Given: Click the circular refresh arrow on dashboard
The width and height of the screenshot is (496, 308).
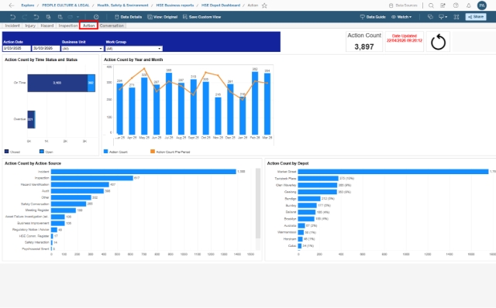Looking at the screenshot, I should click(438, 42).
